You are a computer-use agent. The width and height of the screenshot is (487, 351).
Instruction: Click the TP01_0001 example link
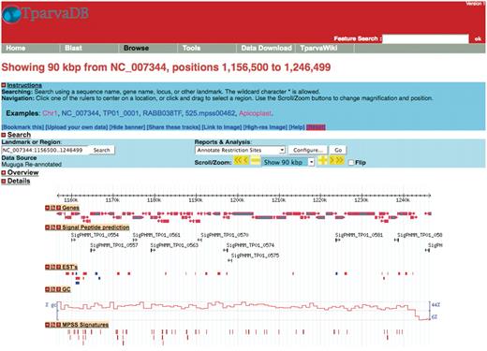[121, 113]
